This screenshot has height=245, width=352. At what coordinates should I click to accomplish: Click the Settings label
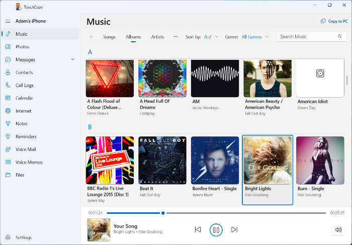tap(24, 237)
